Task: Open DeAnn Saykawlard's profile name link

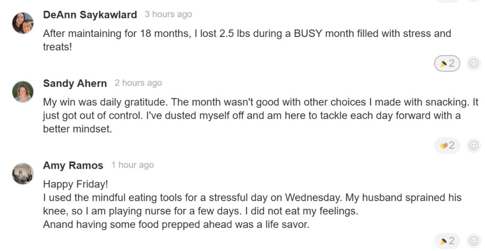Action: coord(90,15)
